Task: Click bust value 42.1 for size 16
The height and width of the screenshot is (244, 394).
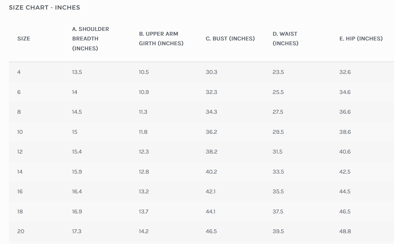Action: [211, 191]
